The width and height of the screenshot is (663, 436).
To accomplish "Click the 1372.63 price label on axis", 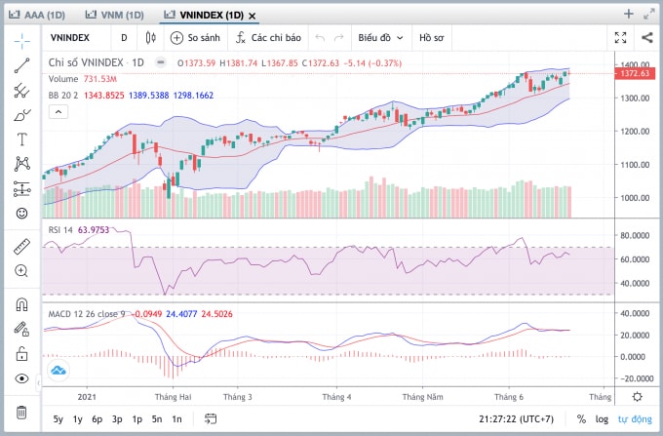I will click(635, 73).
